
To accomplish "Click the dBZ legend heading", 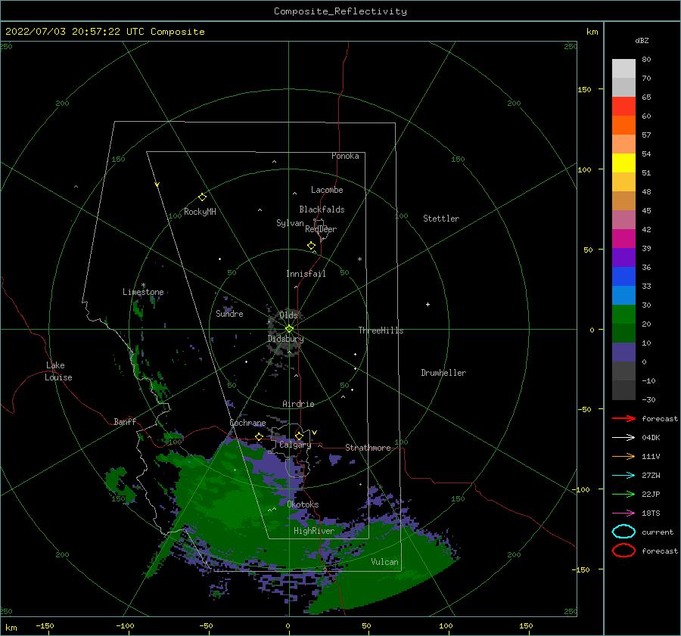I will (x=642, y=40).
